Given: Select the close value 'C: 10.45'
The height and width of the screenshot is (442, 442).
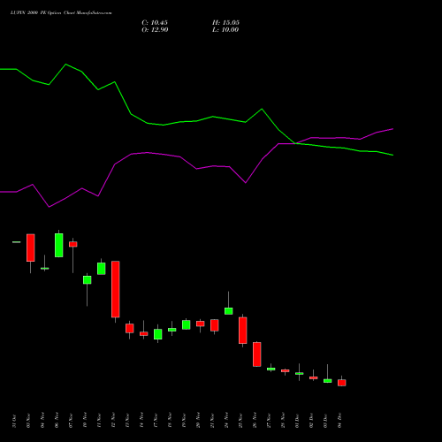Looking at the screenshot, I should coord(155,23).
